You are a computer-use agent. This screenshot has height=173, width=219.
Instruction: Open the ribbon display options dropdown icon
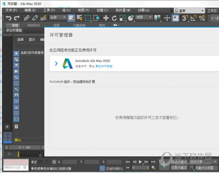click(x=116, y=25)
